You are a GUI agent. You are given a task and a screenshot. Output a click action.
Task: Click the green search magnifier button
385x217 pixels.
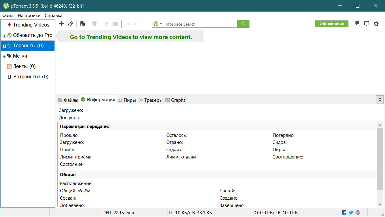tap(243, 24)
